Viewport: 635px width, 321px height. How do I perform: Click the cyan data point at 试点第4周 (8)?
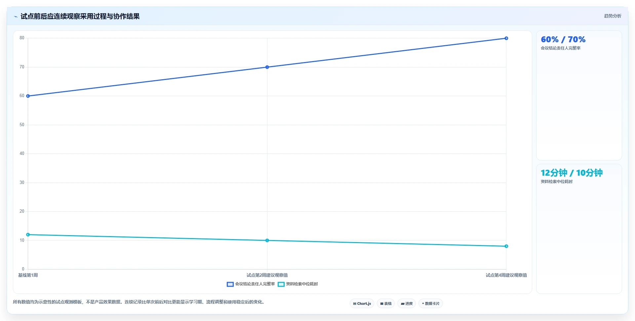point(506,246)
